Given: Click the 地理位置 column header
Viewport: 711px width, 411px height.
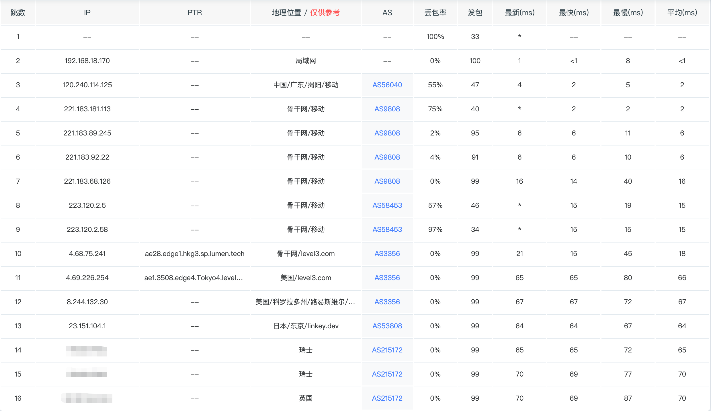Looking at the screenshot, I should (x=287, y=13).
